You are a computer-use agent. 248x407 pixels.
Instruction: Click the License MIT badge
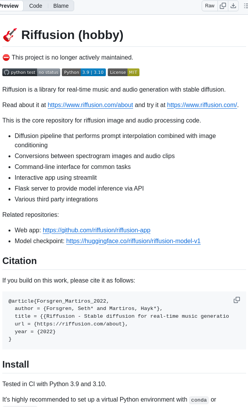[x=124, y=72]
